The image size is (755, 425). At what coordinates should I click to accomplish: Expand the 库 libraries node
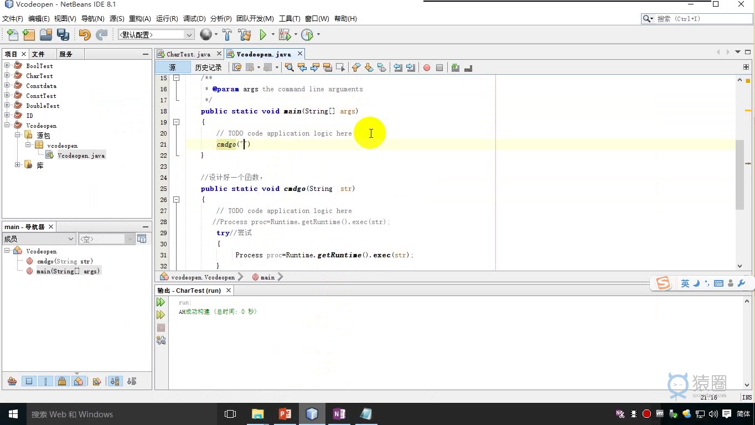(18, 165)
